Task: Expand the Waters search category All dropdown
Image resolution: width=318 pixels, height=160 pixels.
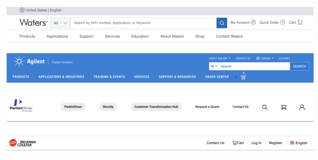Action: tap(60, 23)
